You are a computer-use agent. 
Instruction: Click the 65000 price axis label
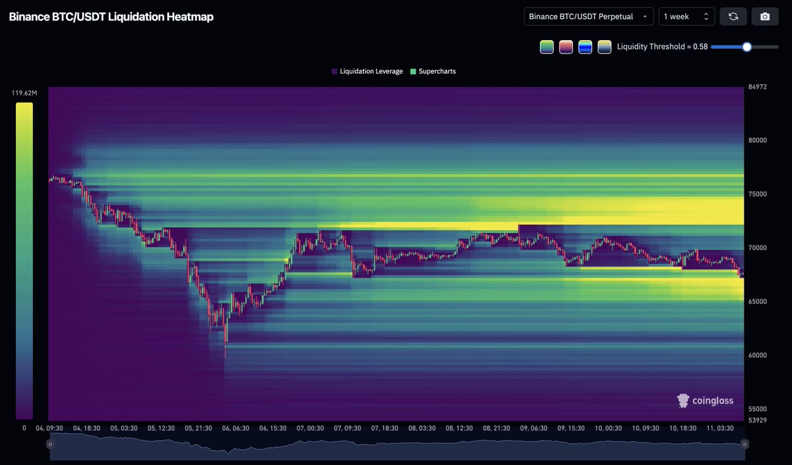(757, 301)
